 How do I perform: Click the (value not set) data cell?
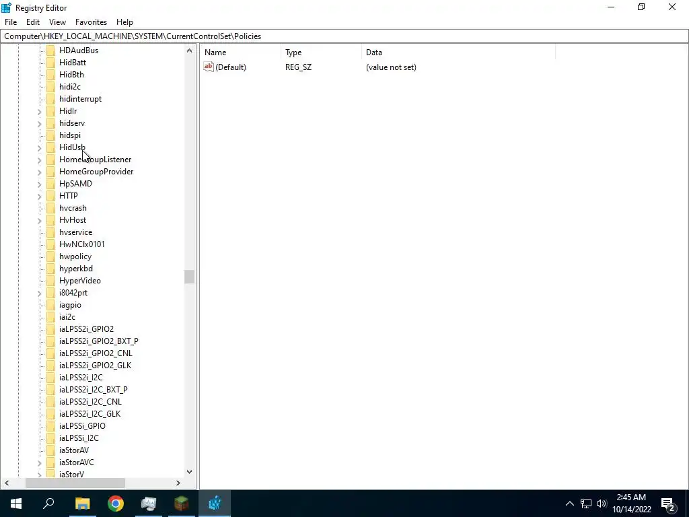pyautogui.click(x=391, y=67)
